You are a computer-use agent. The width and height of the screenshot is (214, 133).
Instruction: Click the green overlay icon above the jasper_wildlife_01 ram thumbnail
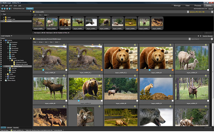point(64,45)
